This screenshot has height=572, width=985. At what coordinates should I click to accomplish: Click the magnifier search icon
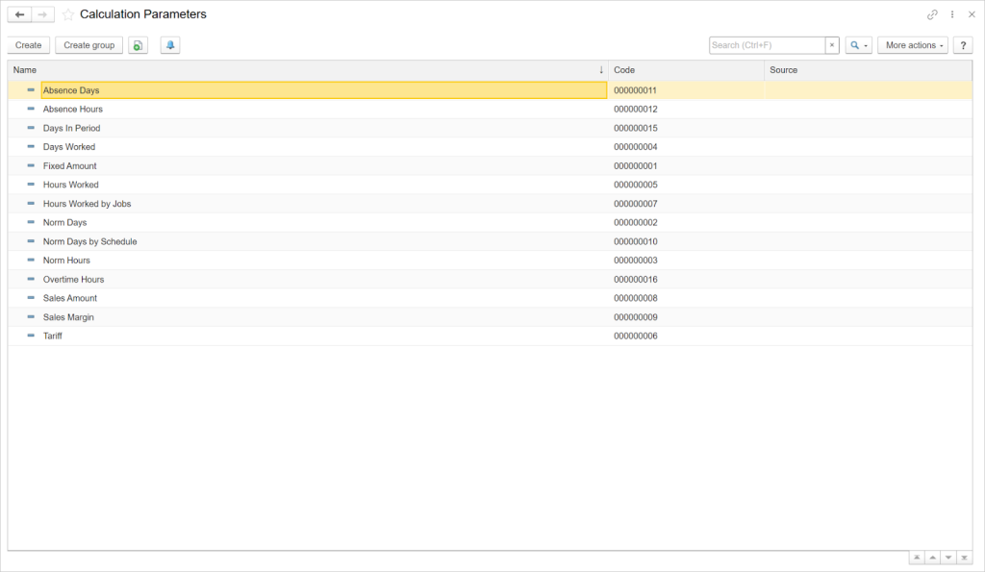pyautogui.click(x=854, y=45)
